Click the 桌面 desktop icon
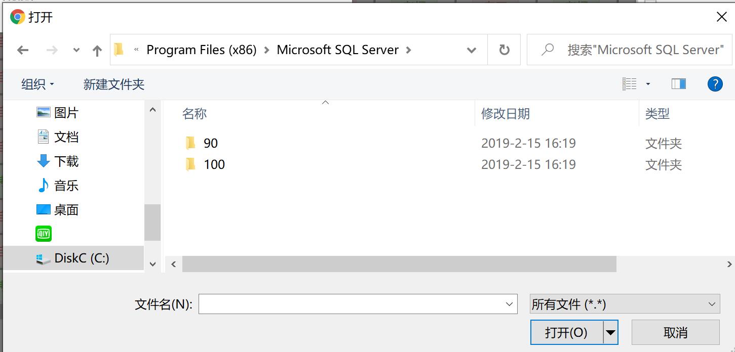The width and height of the screenshot is (735, 352). (44, 209)
